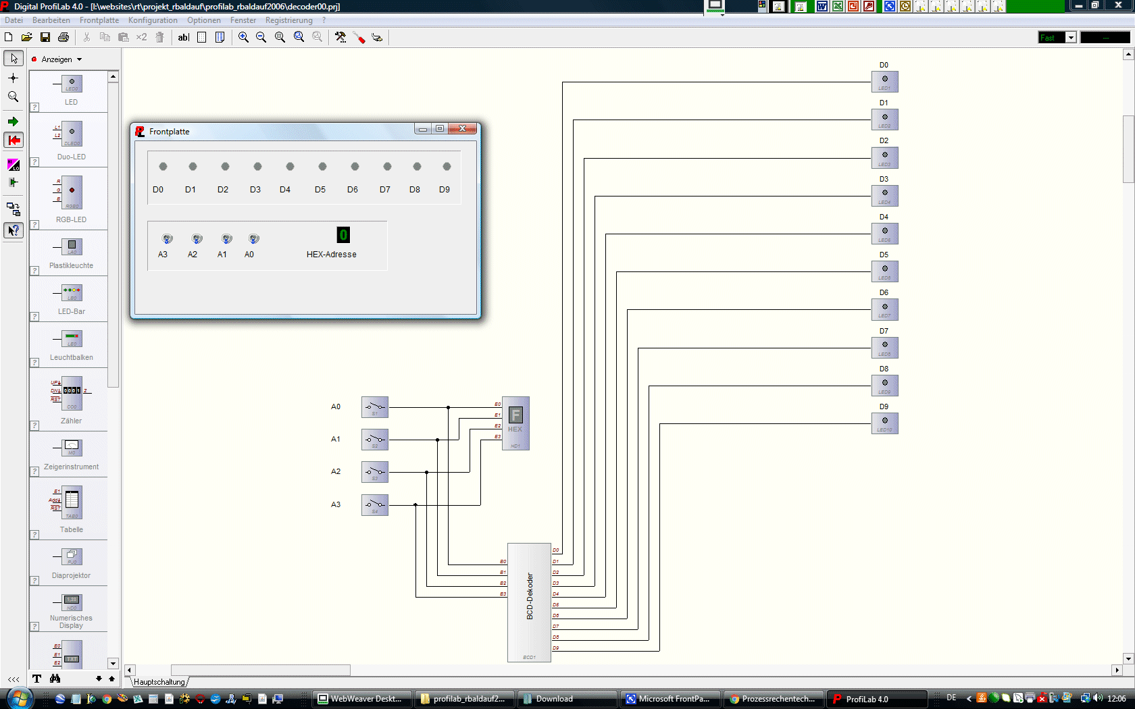Collapse the side panel with '<<<' button
1135x709 pixels.
[14, 679]
